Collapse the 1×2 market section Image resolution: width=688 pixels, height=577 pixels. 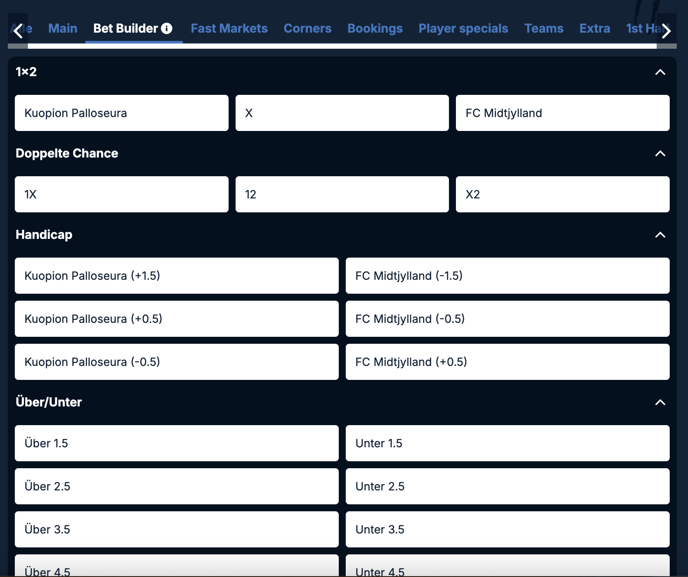pos(660,72)
